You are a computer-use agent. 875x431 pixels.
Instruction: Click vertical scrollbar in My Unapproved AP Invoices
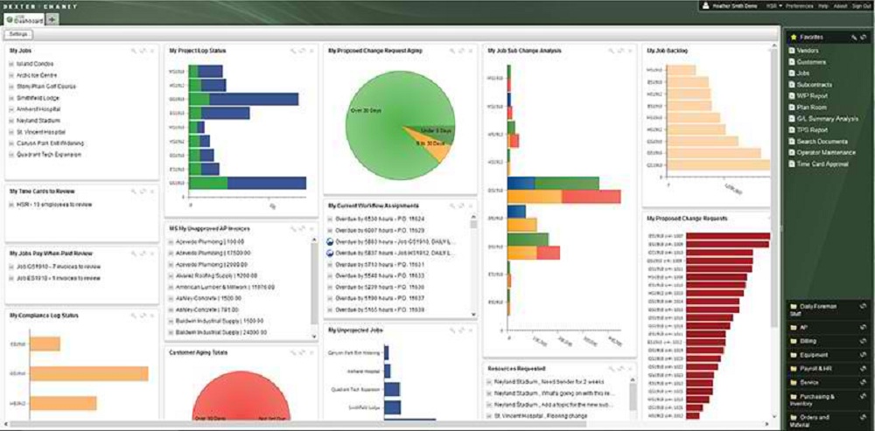(x=314, y=282)
